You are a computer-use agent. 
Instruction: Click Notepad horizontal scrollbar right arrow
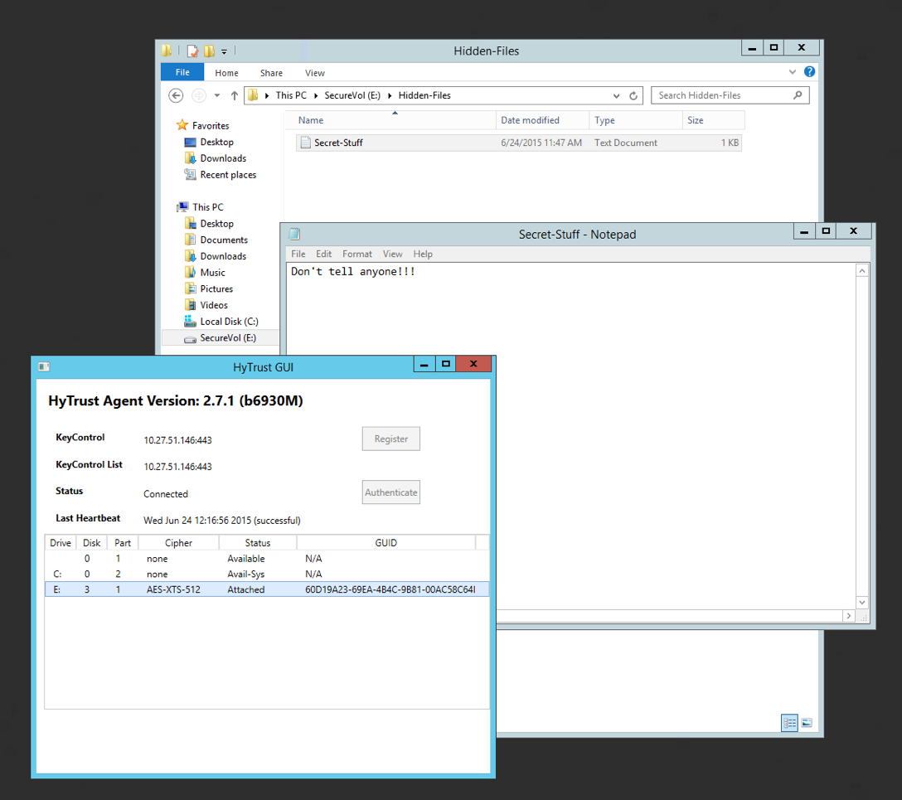pyautogui.click(x=848, y=616)
